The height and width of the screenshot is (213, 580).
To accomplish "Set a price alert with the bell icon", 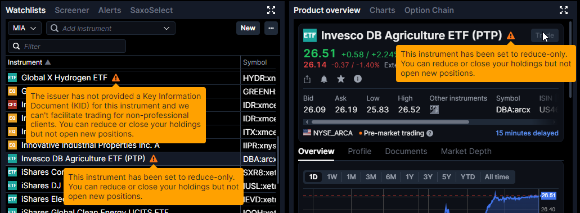I will click(324, 79).
